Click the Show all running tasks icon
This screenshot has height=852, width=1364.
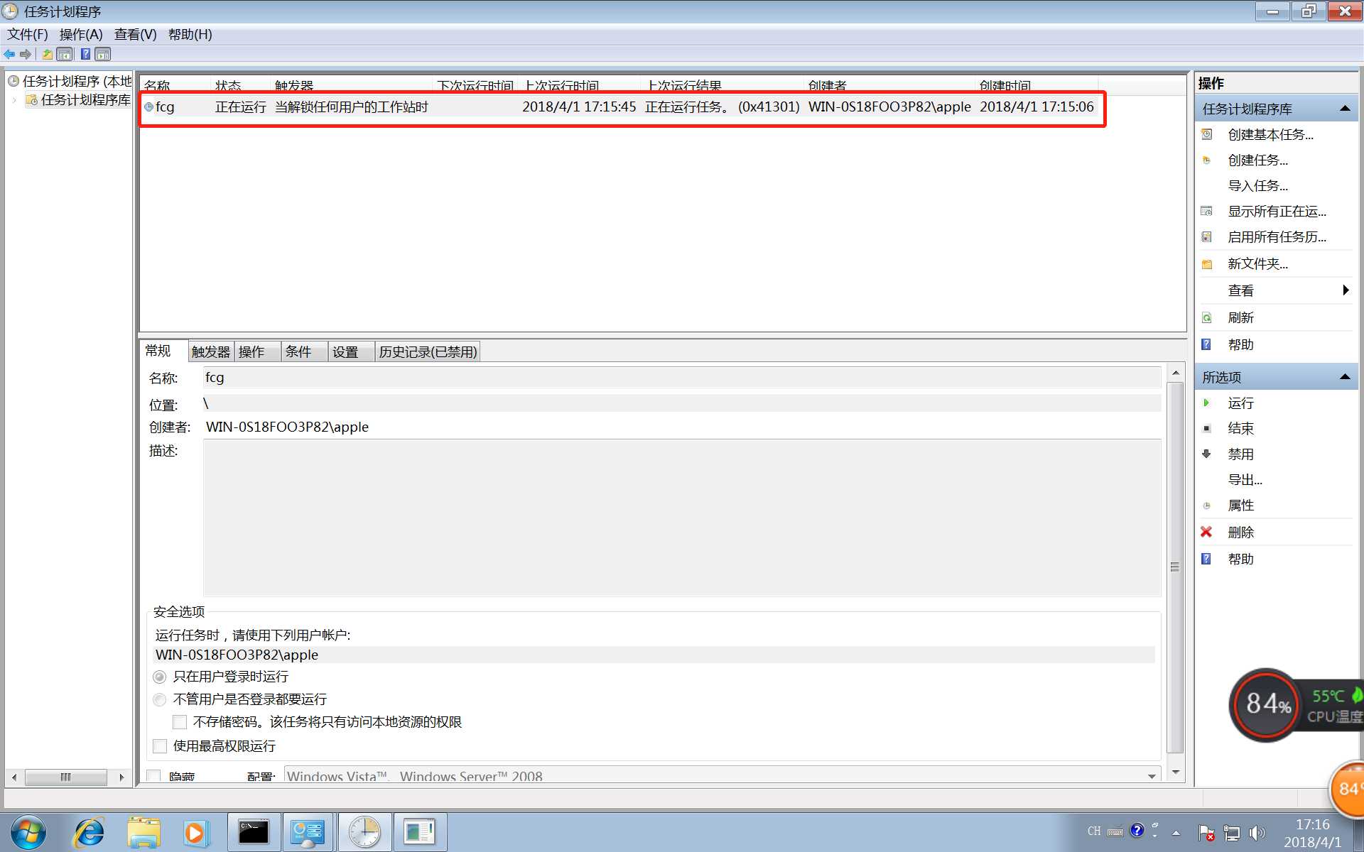coord(1206,211)
